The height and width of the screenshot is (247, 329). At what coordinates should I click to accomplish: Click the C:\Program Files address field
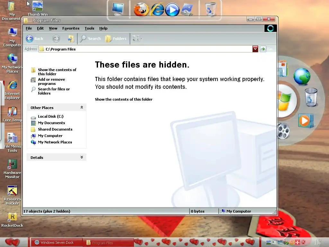pos(146,49)
